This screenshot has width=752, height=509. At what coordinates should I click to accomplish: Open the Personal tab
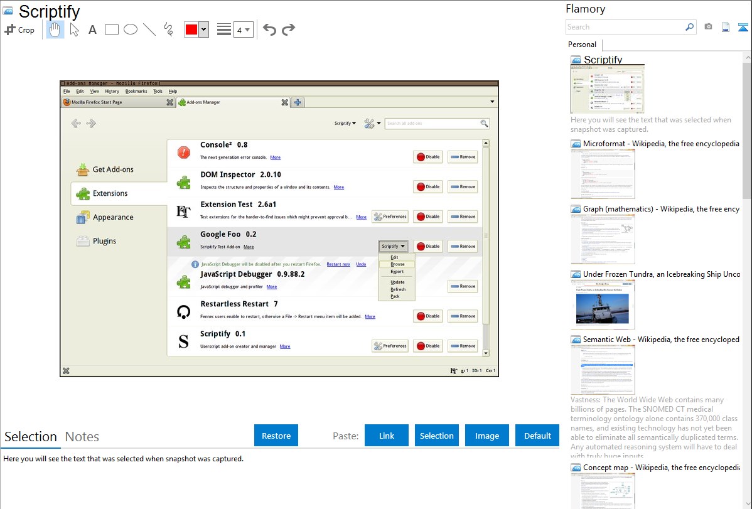582,45
